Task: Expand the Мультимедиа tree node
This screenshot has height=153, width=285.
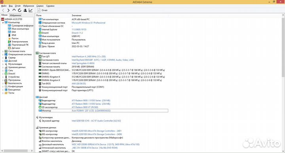Action: pos(3,64)
